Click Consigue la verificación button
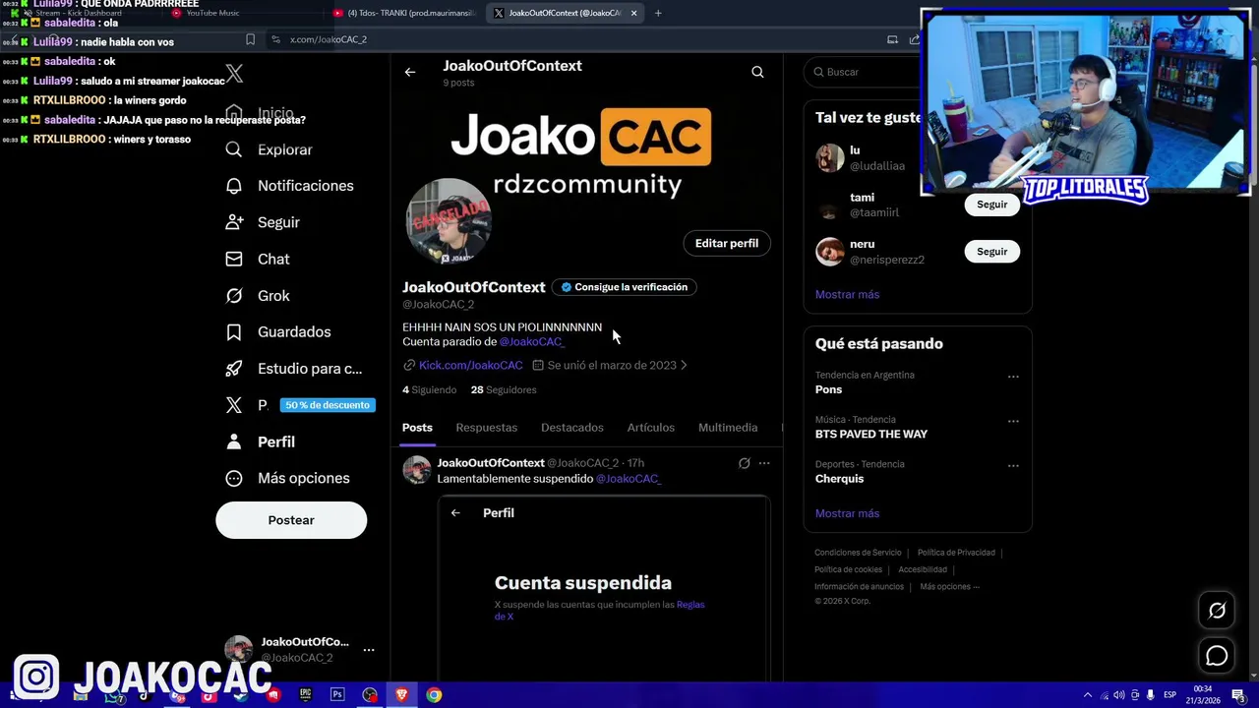 [624, 287]
